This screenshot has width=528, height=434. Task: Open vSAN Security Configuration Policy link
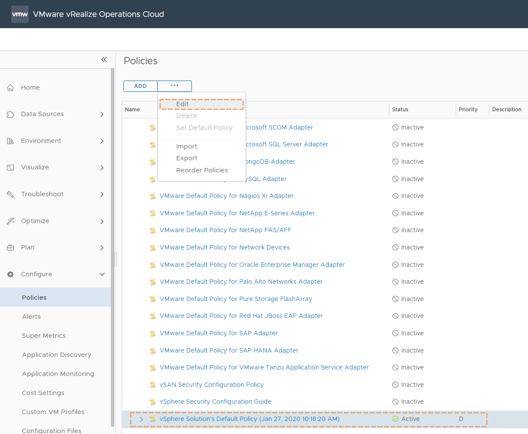click(212, 385)
